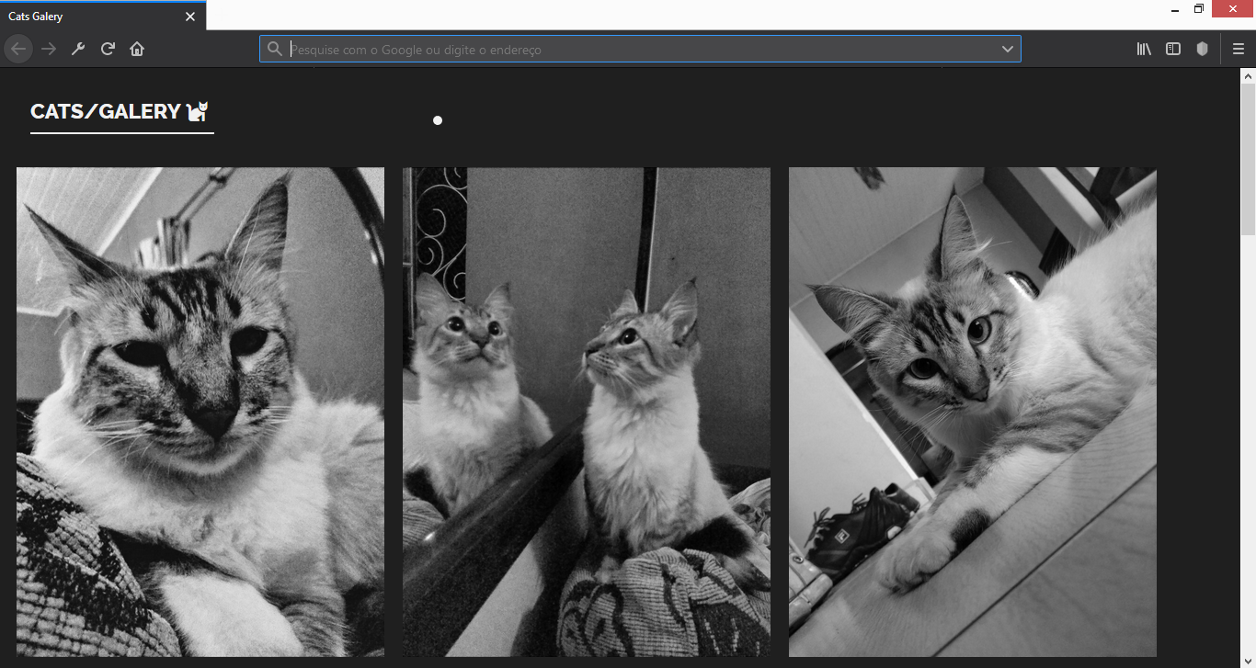This screenshot has width=1256, height=668.
Task: Open the Firefox Library panel
Action: pos(1144,49)
